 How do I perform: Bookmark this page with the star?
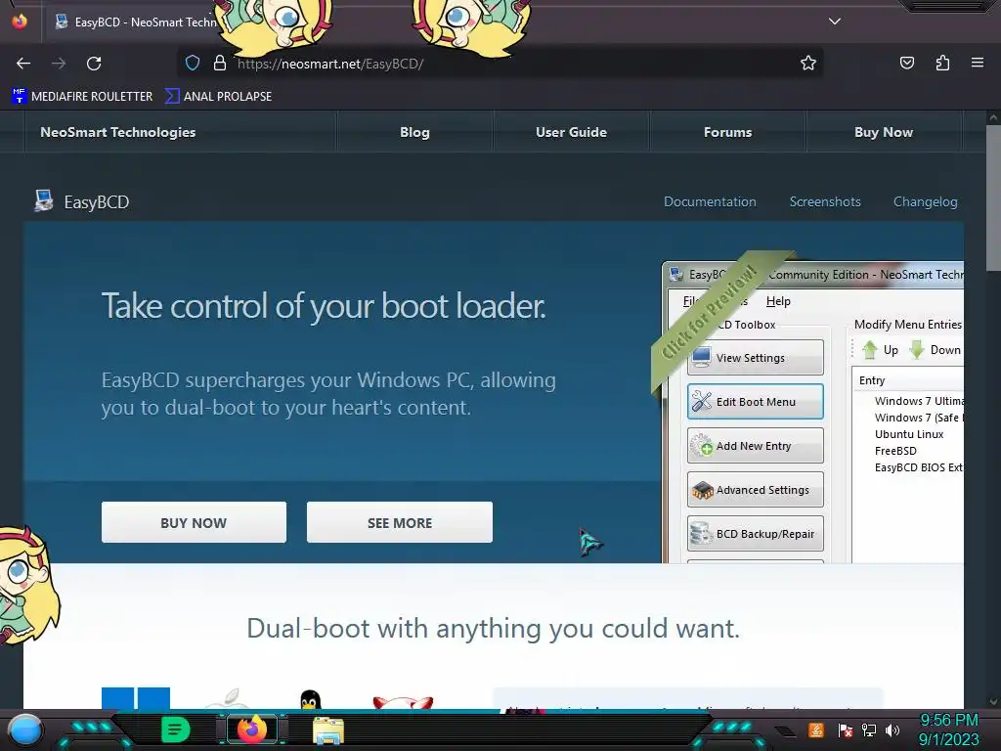click(808, 63)
